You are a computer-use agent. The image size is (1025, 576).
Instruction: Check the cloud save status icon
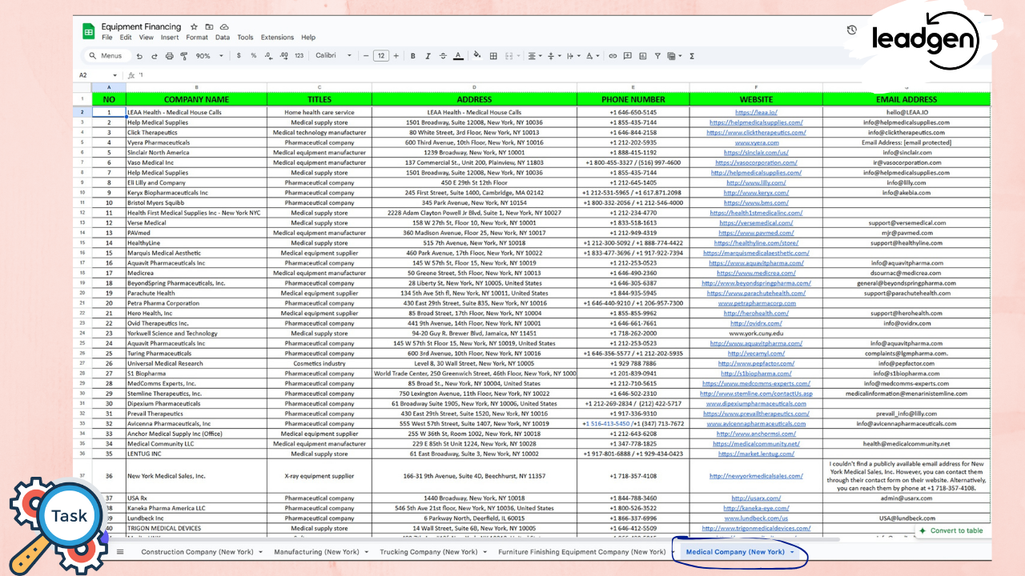pyautogui.click(x=224, y=27)
